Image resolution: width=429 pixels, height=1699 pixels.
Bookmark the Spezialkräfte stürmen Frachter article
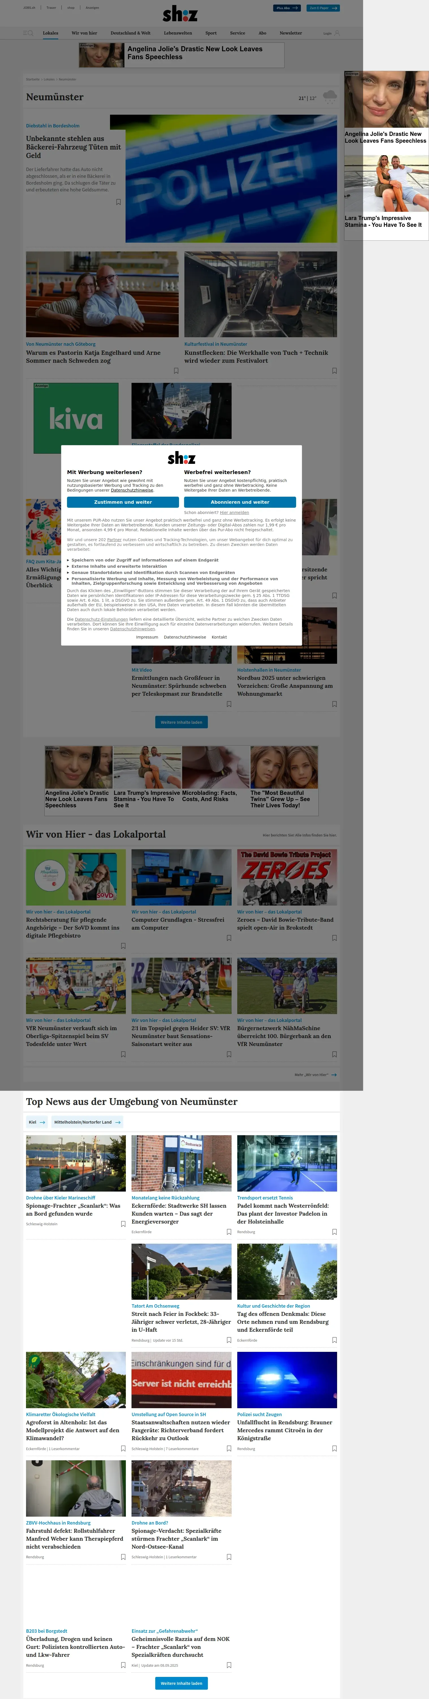(x=229, y=1557)
